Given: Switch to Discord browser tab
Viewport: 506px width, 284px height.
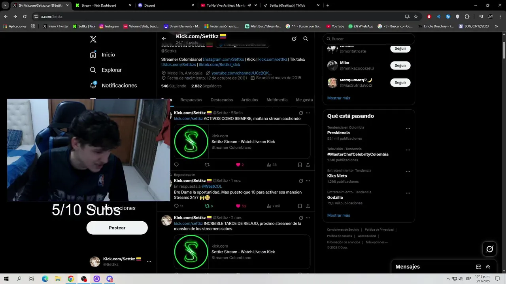Looking at the screenshot, I should coord(166,5).
